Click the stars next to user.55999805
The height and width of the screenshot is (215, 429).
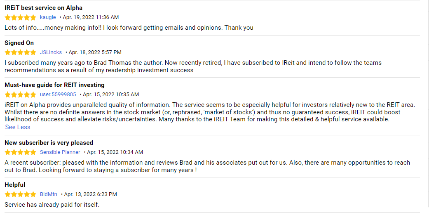(x=20, y=95)
